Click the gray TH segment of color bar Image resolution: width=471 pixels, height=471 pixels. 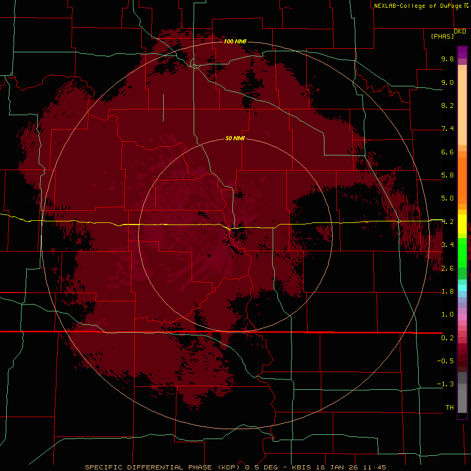pyautogui.click(x=462, y=401)
